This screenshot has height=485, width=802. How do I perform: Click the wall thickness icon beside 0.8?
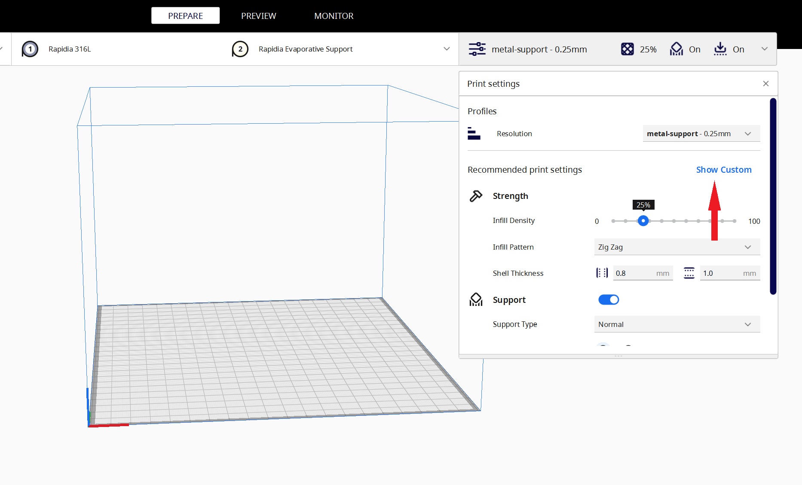pyautogui.click(x=602, y=273)
